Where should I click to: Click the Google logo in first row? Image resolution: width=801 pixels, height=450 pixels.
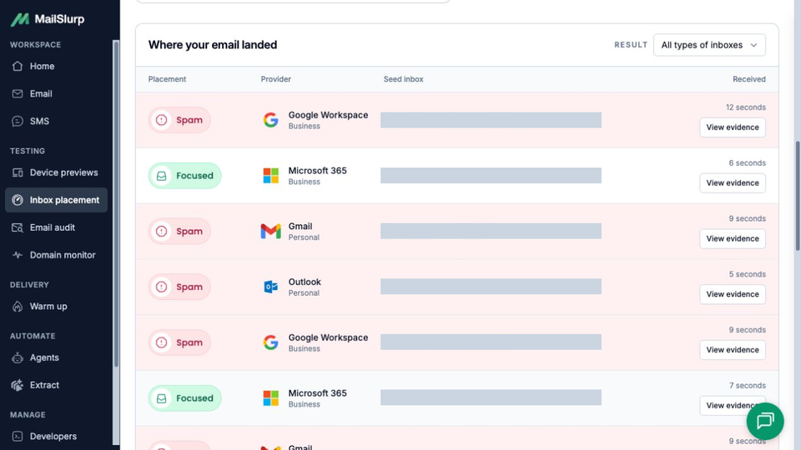coord(270,120)
